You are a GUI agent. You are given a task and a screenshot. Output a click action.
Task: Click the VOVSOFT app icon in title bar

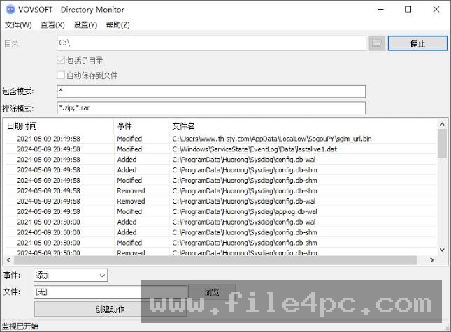10,10
